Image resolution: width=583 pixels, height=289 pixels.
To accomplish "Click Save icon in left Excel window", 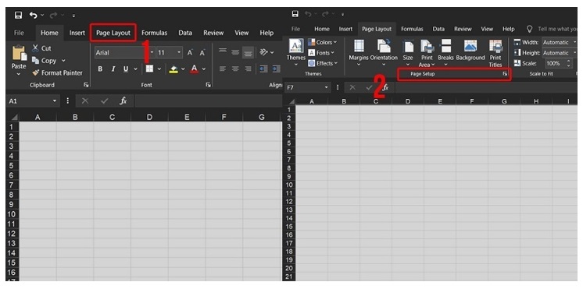I will tap(18, 16).
